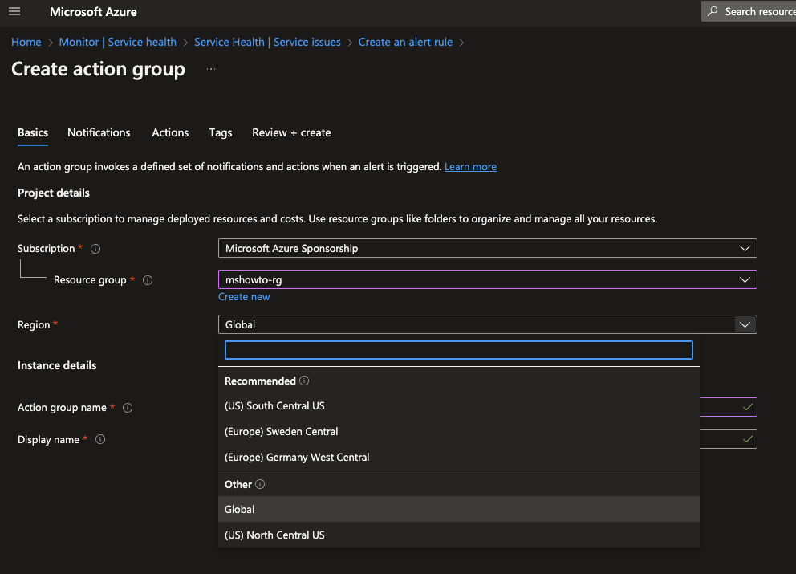This screenshot has width=796, height=574.
Task: Go to Home breadcrumb
Action: [26, 43]
